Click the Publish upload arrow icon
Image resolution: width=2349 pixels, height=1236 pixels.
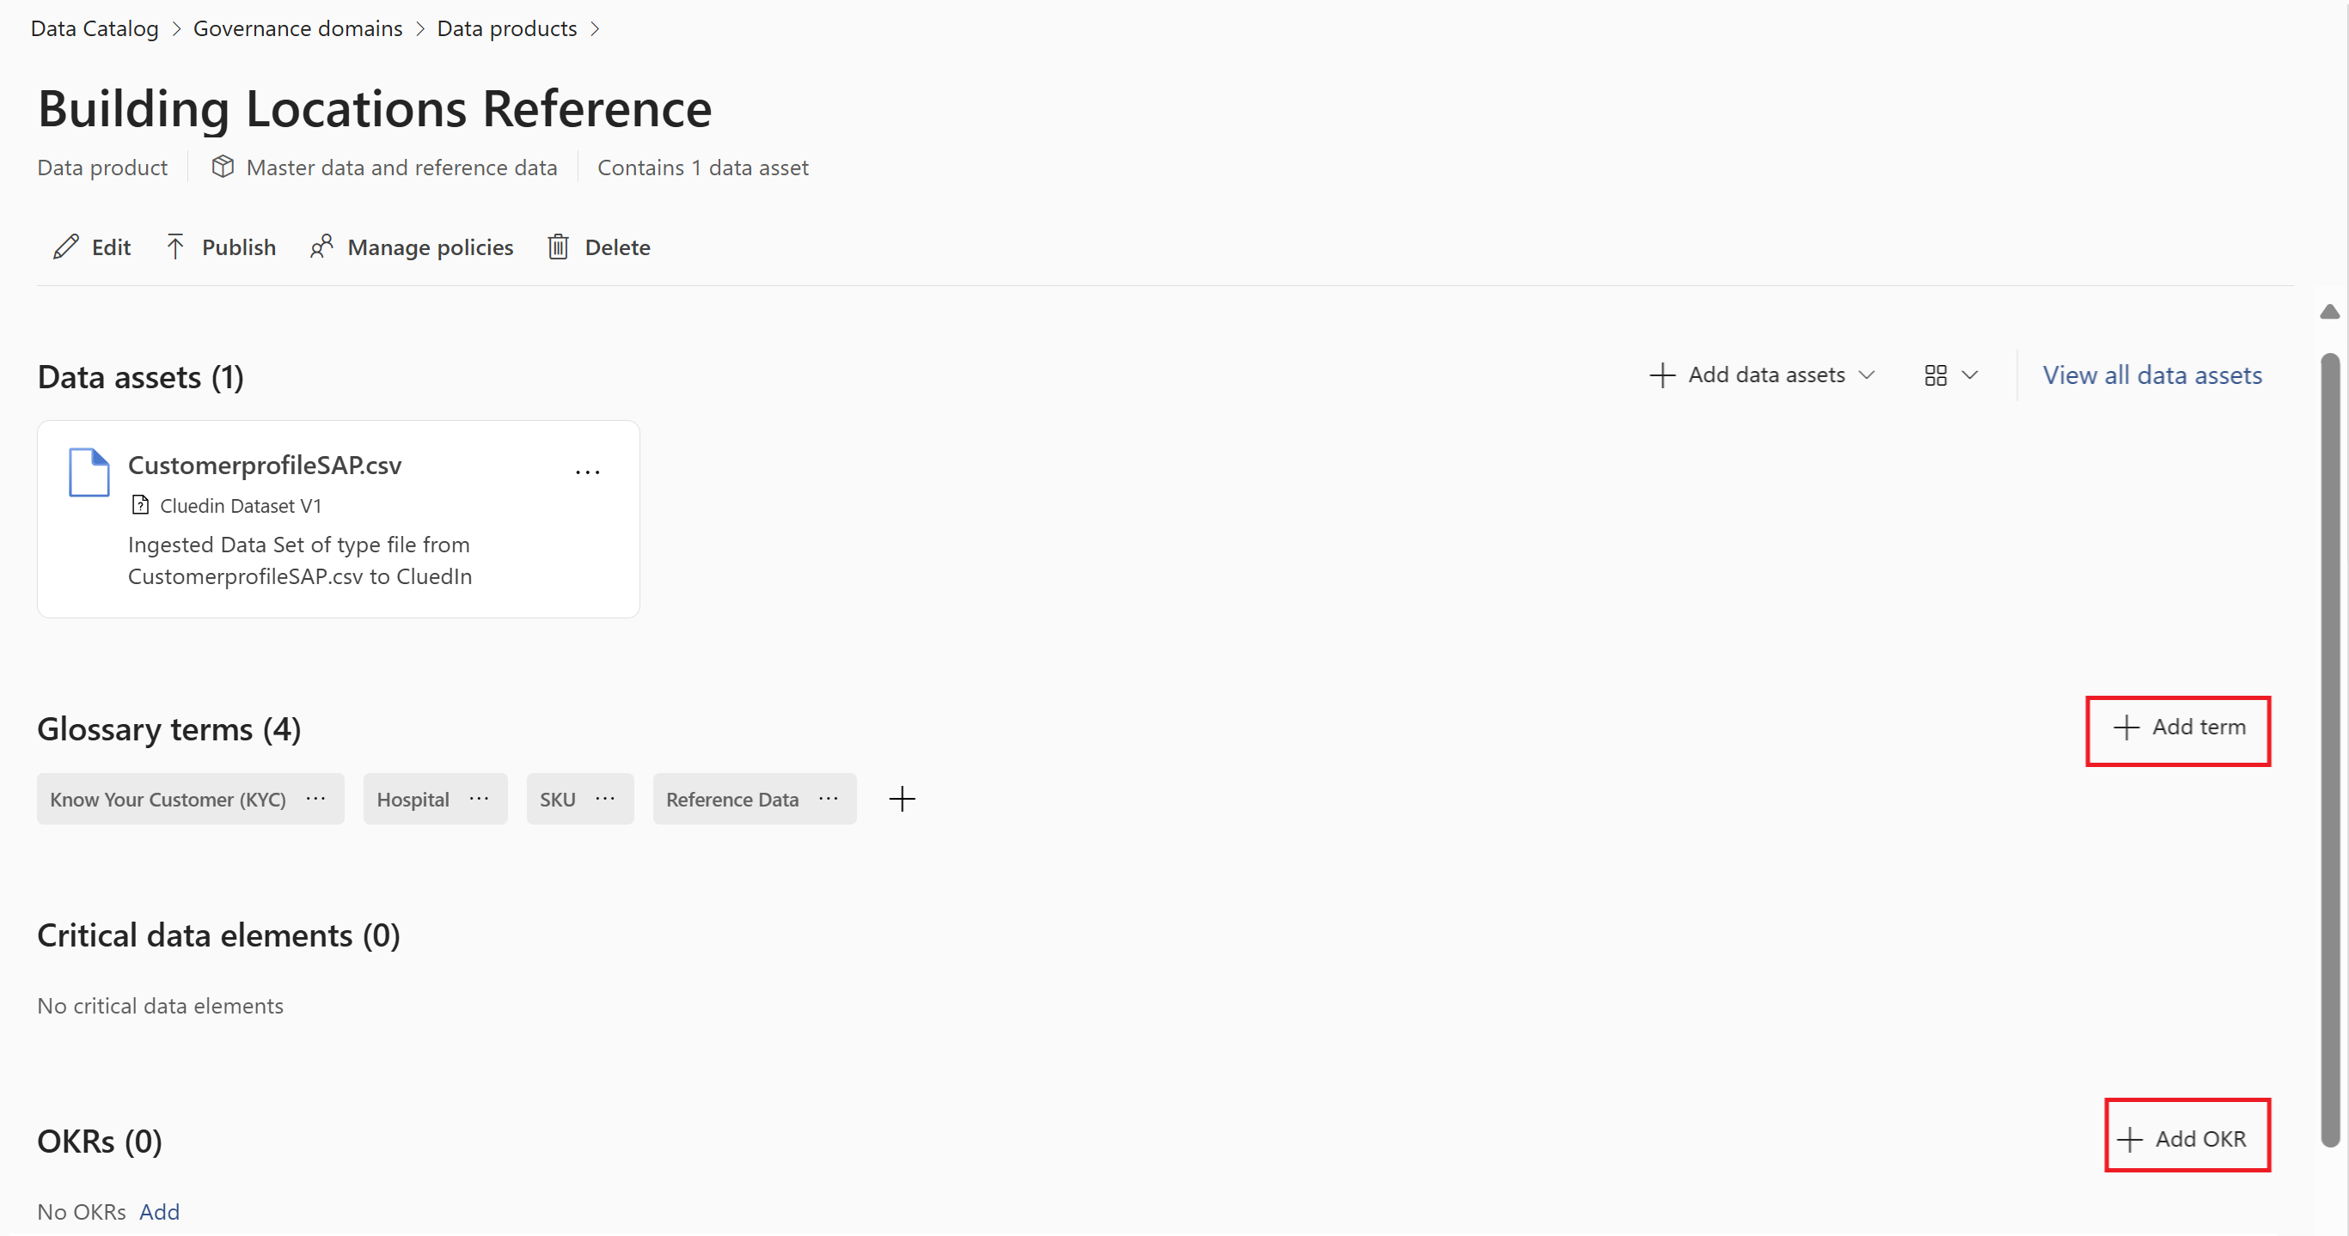pyautogui.click(x=175, y=247)
